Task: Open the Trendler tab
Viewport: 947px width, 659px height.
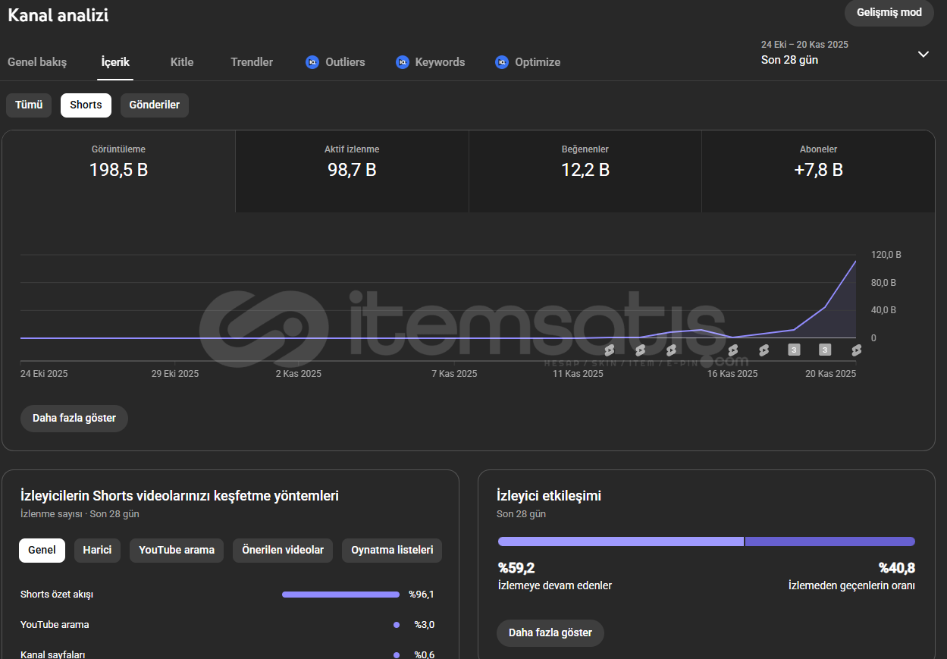Action: [252, 62]
